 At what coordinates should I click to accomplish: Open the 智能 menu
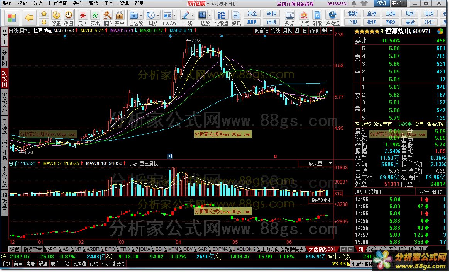[x=93, y=3]
